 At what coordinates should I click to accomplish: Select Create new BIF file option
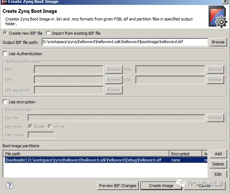pyautogui.click(x=5, y=33)
